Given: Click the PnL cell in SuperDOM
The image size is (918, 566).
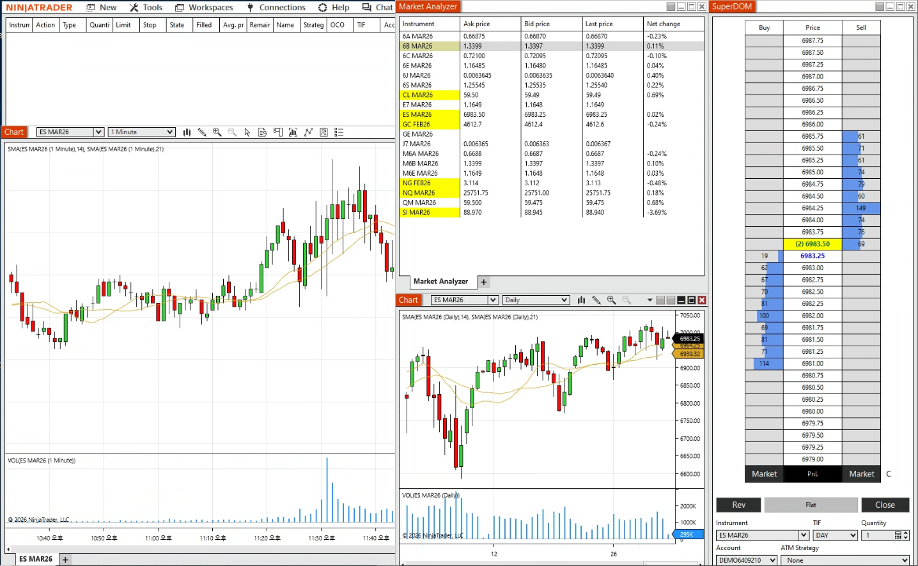Looking at the screenshot, I should (813, 474).
